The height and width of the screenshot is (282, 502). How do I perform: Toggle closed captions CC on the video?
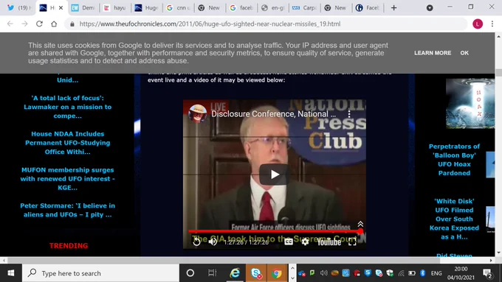pyautogui.click(x=289, y=242)
